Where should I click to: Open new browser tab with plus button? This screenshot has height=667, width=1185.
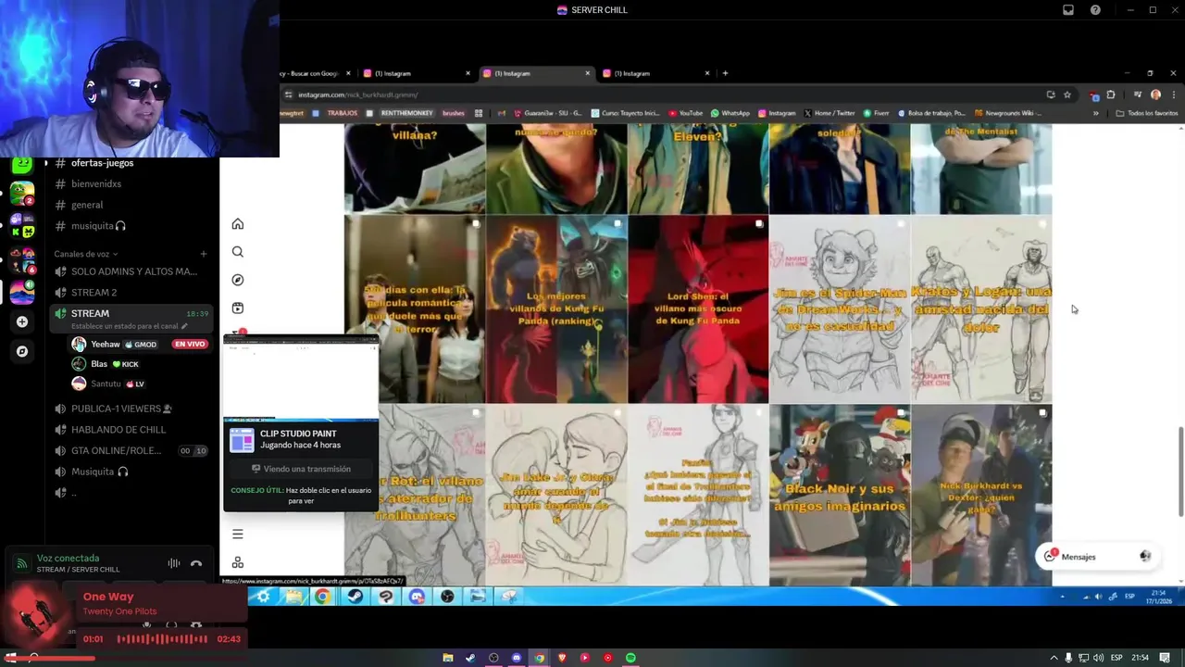click(725, 73)
